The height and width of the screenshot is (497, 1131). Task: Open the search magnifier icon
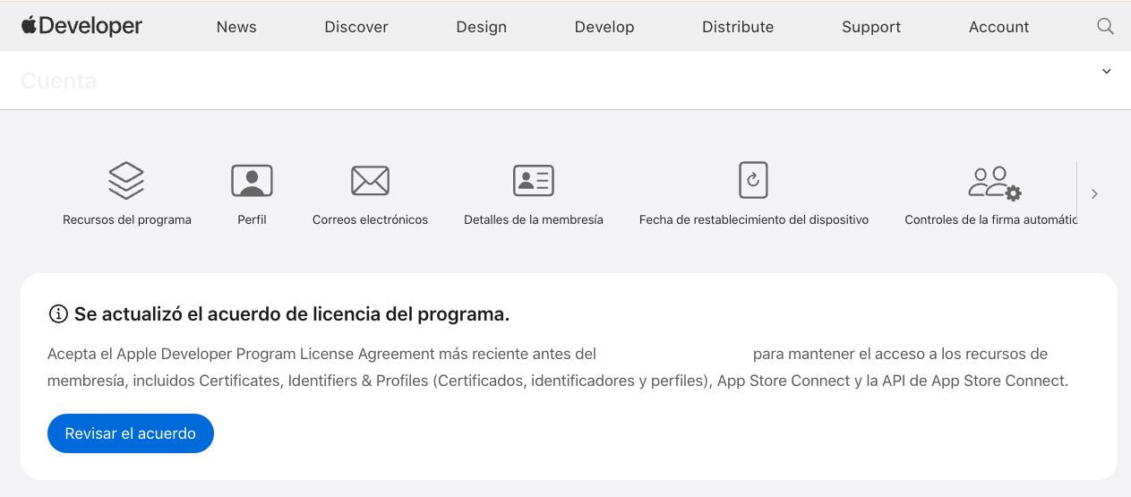(x=1105, y=26)
